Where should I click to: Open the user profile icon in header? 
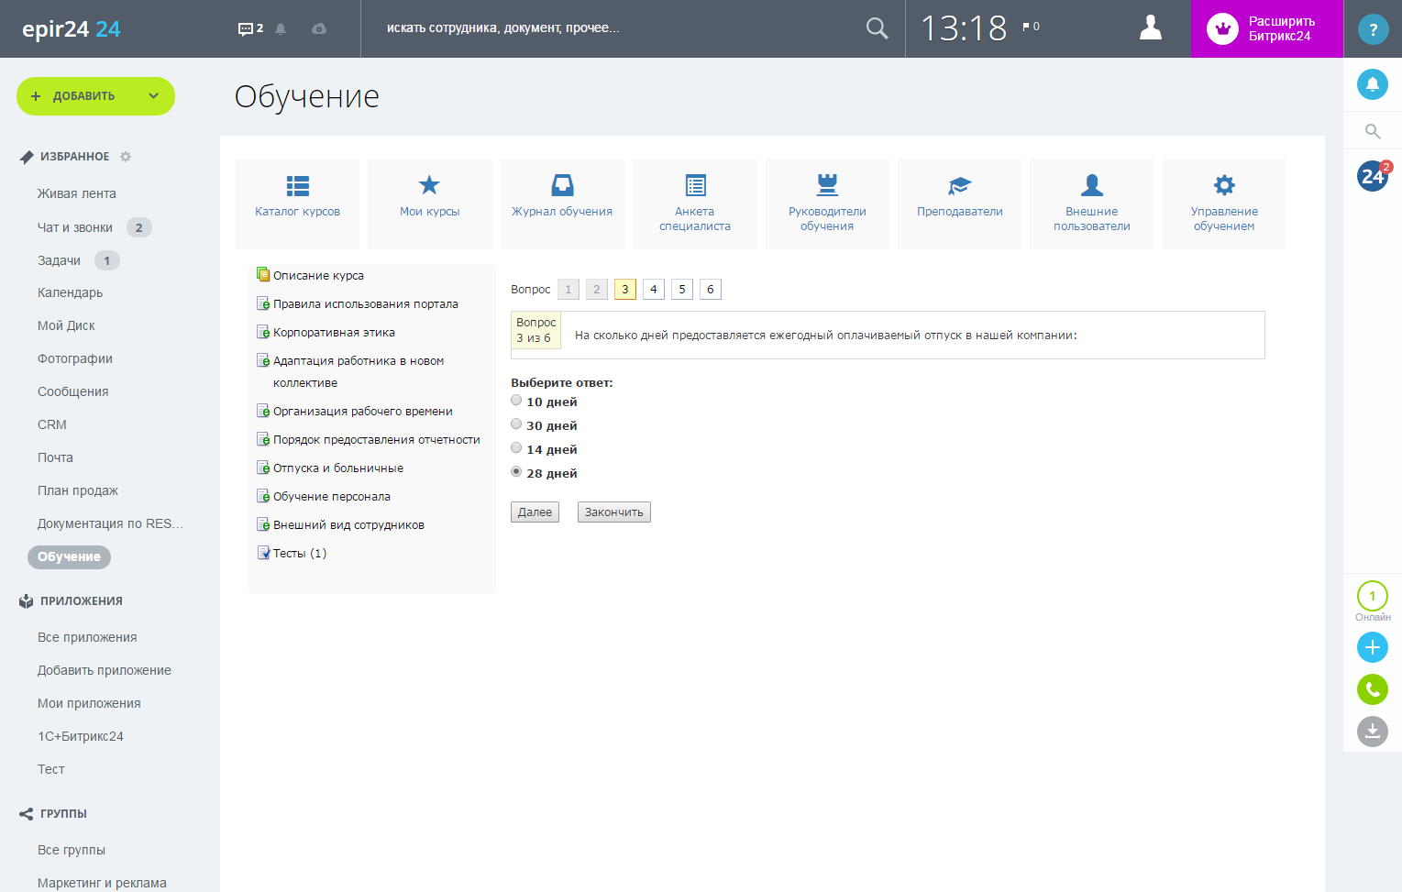tap(1151, 28)
